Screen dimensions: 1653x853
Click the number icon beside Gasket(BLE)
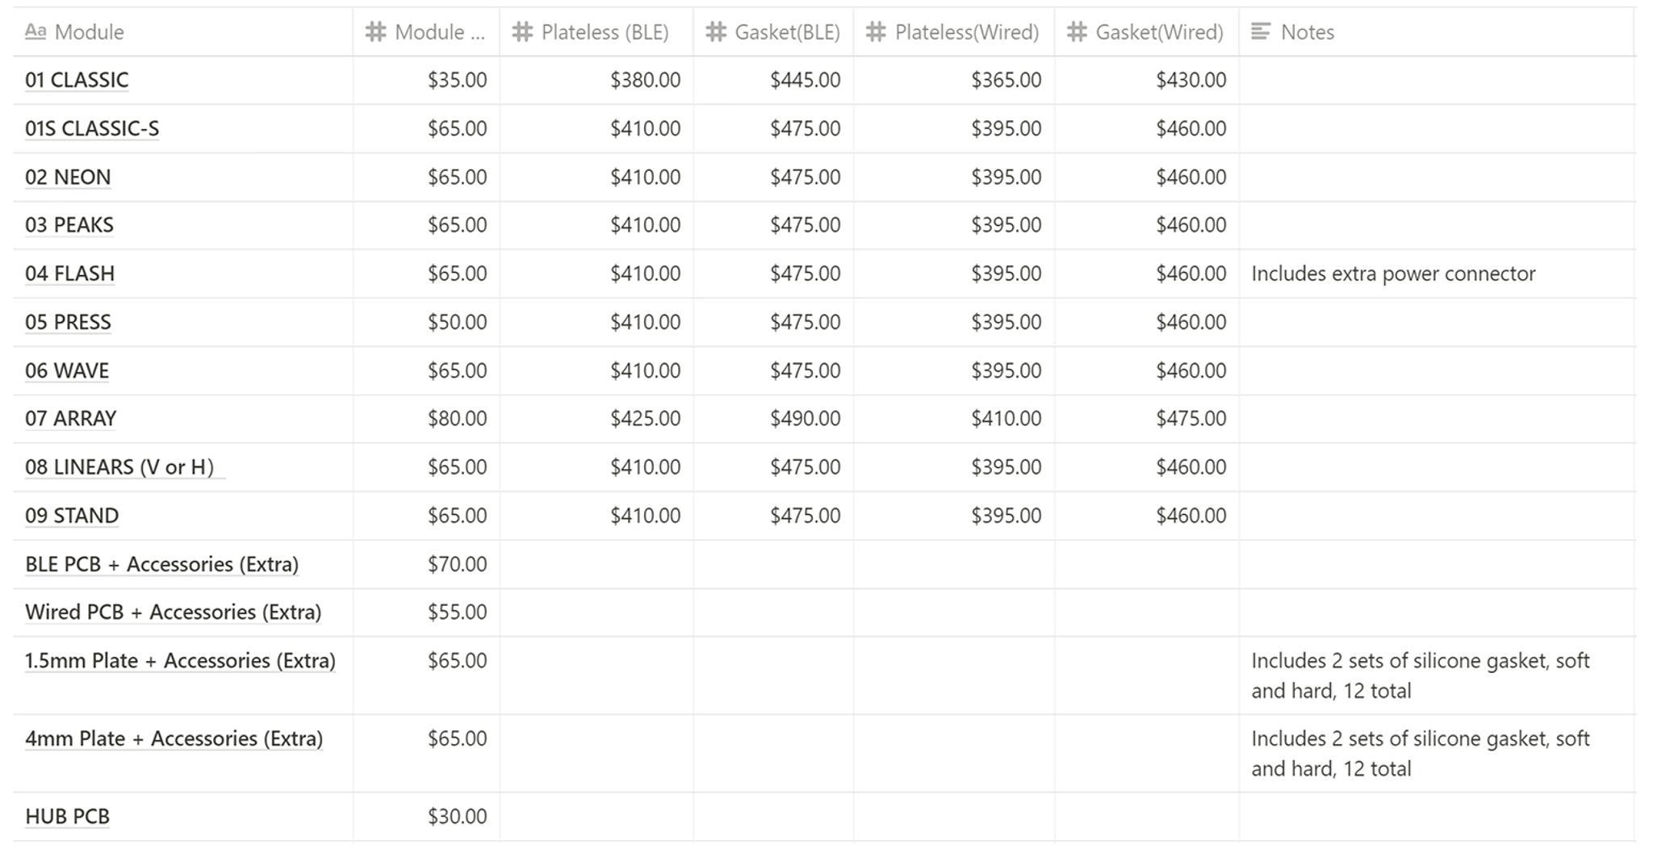click(715, 32)
